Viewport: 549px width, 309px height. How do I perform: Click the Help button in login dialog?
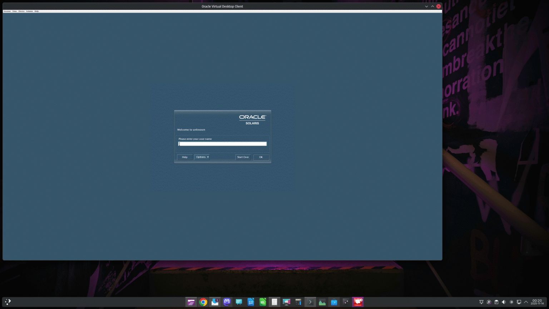click(x=184, y=157)
